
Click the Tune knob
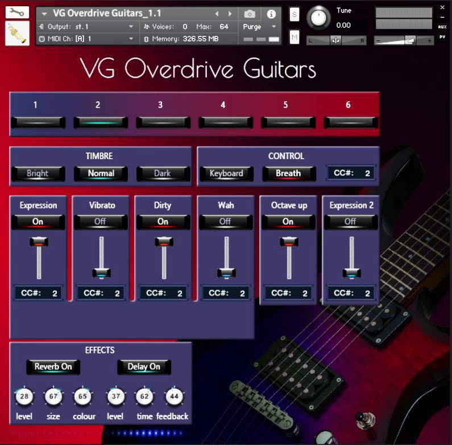coord(318,18)
